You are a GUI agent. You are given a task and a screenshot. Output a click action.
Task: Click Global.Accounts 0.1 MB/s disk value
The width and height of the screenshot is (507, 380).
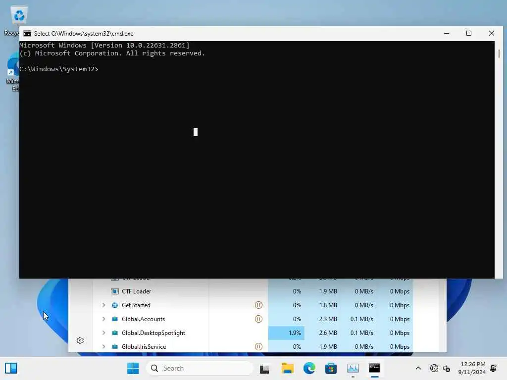pyautogui.click(x=362, y=319)
